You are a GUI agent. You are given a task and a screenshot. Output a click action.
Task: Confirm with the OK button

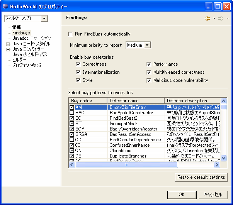click(182, 195)
